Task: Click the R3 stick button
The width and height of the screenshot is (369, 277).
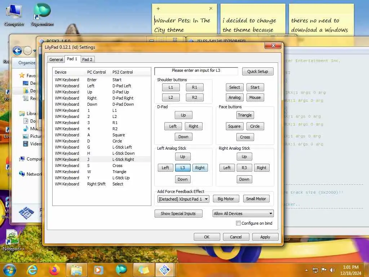Action: pyautogui.click(x=244, y=168)
